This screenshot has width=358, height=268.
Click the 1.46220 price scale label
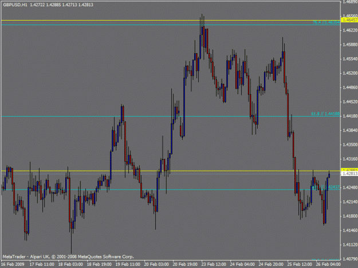tap(350, 30)
